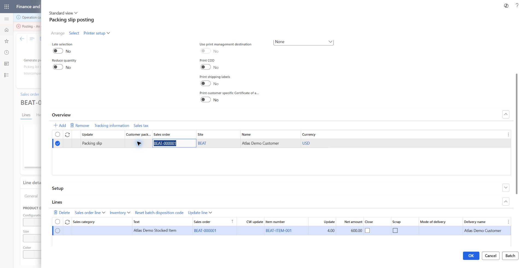Check the Scrap box for BEAT-ITEM-001 line
The width and height of the screenshot is (524, 268).
(395, 231)
